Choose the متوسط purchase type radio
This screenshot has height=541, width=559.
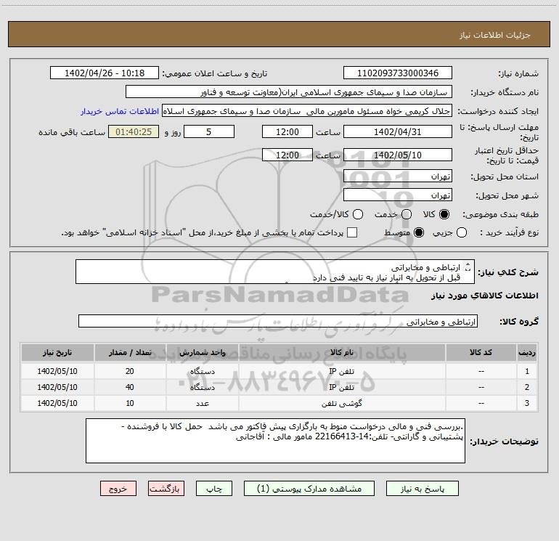[x=419, y=232]
